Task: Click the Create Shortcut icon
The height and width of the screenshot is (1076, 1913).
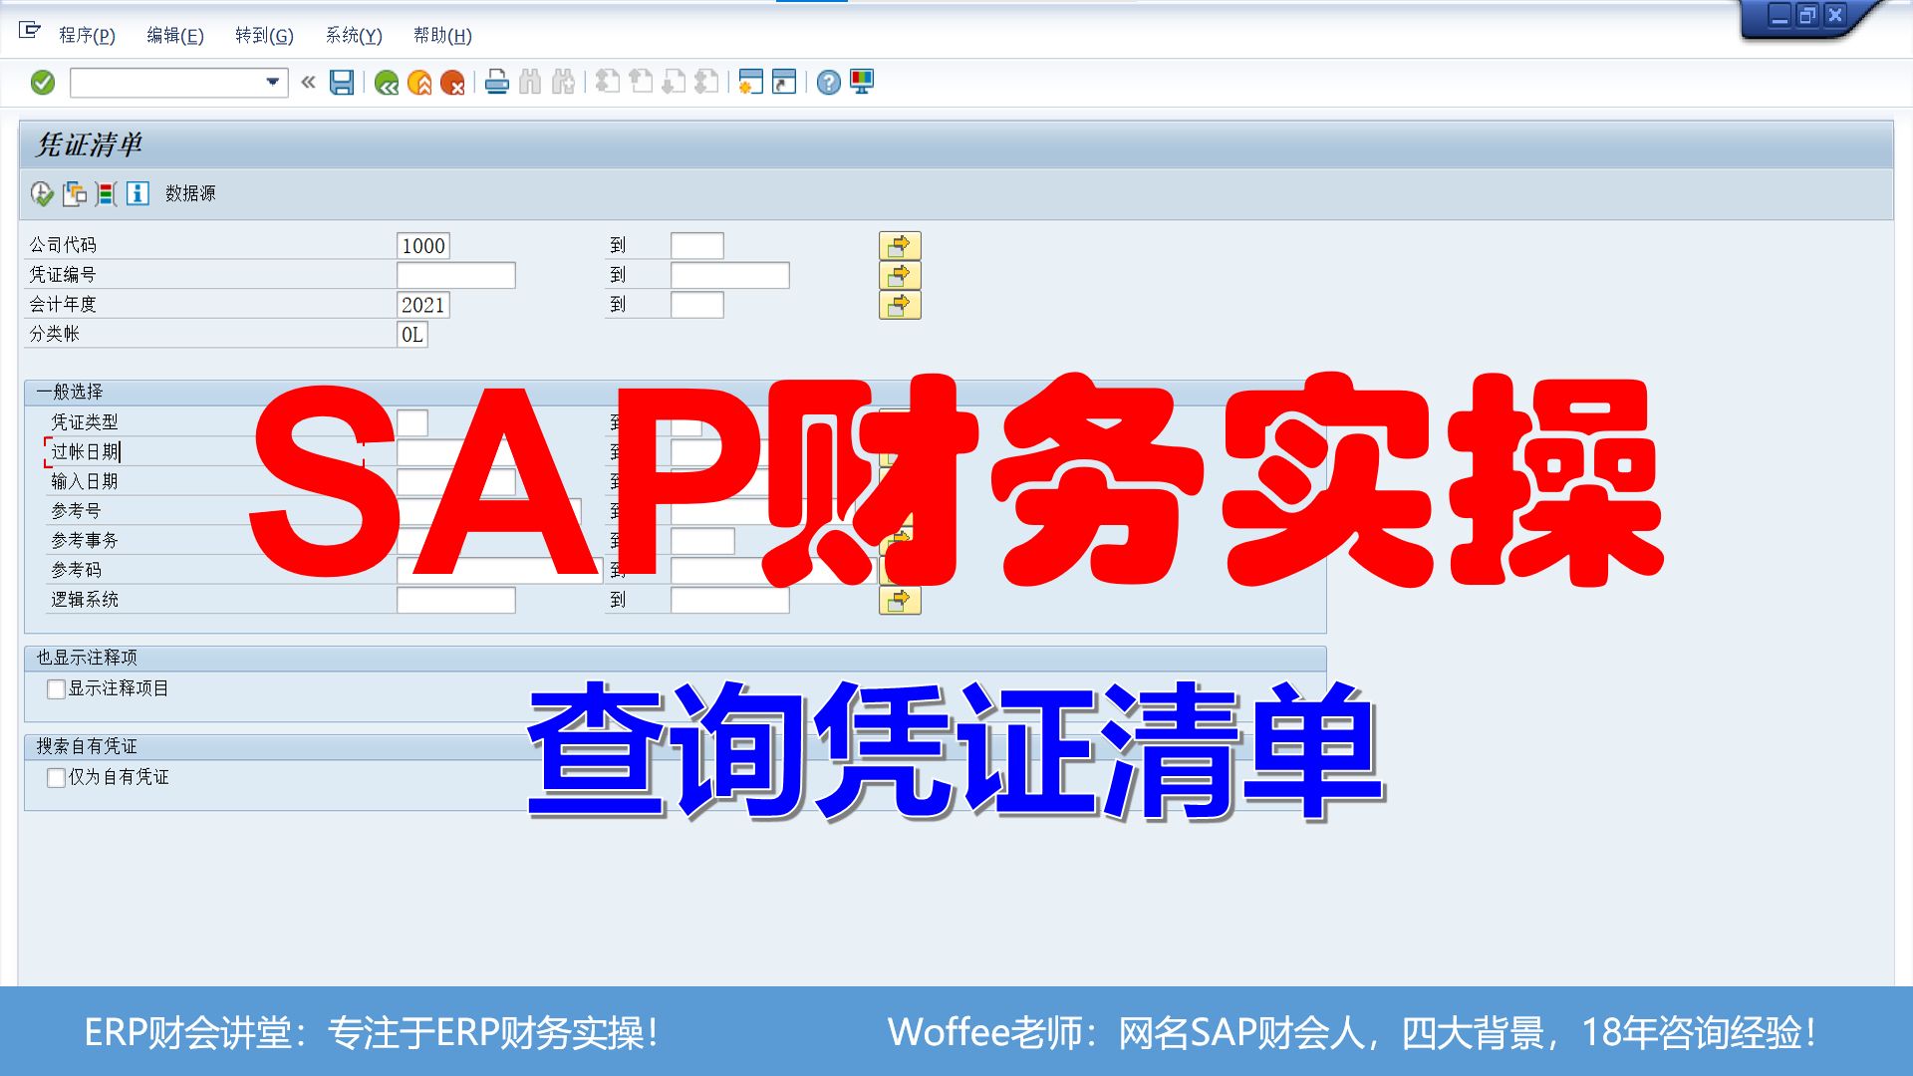Action: [x=785, y=83]
